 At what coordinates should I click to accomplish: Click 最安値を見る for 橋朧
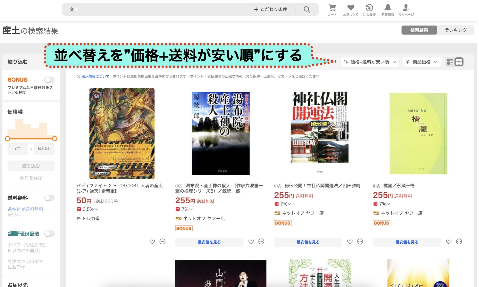(x=407, y=242)
